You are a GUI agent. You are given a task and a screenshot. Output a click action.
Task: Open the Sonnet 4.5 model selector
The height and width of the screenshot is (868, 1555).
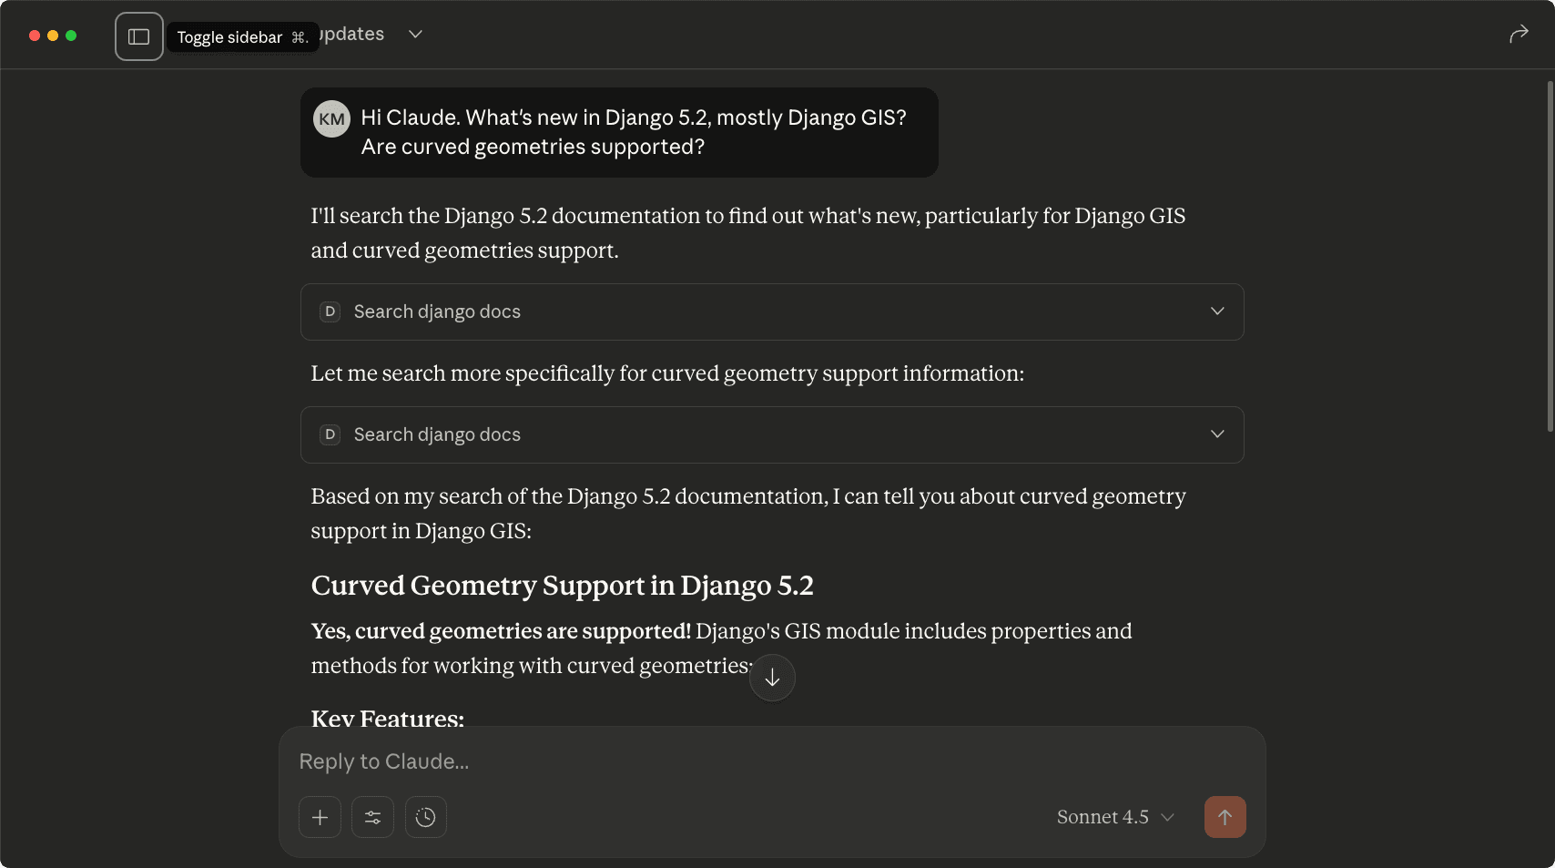click(x=1115, y=817)
